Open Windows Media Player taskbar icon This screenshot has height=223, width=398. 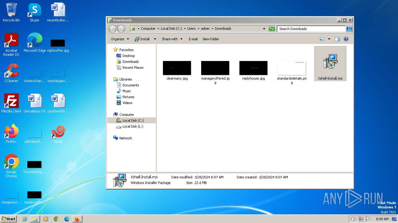tap(46, 219)
